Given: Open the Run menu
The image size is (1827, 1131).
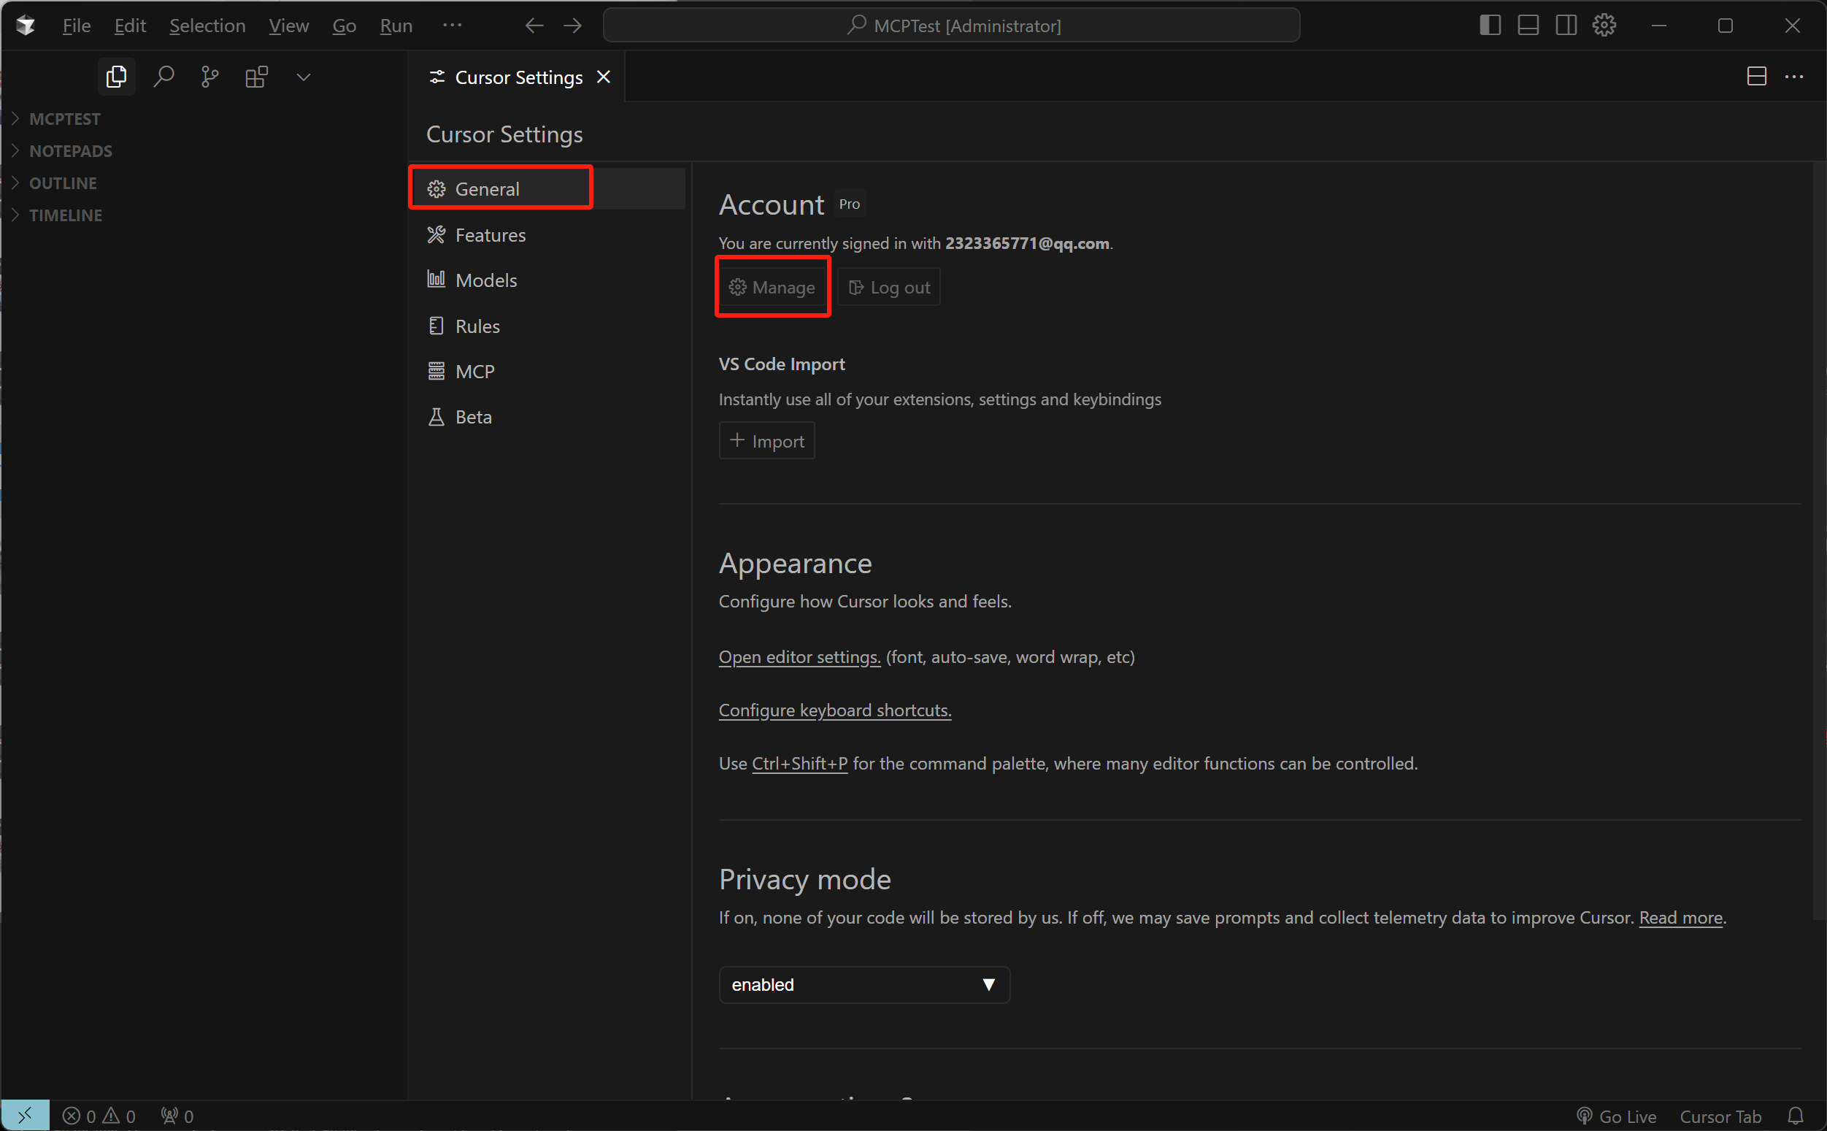Looking at the screenshot, I should [x=396, y=26].
